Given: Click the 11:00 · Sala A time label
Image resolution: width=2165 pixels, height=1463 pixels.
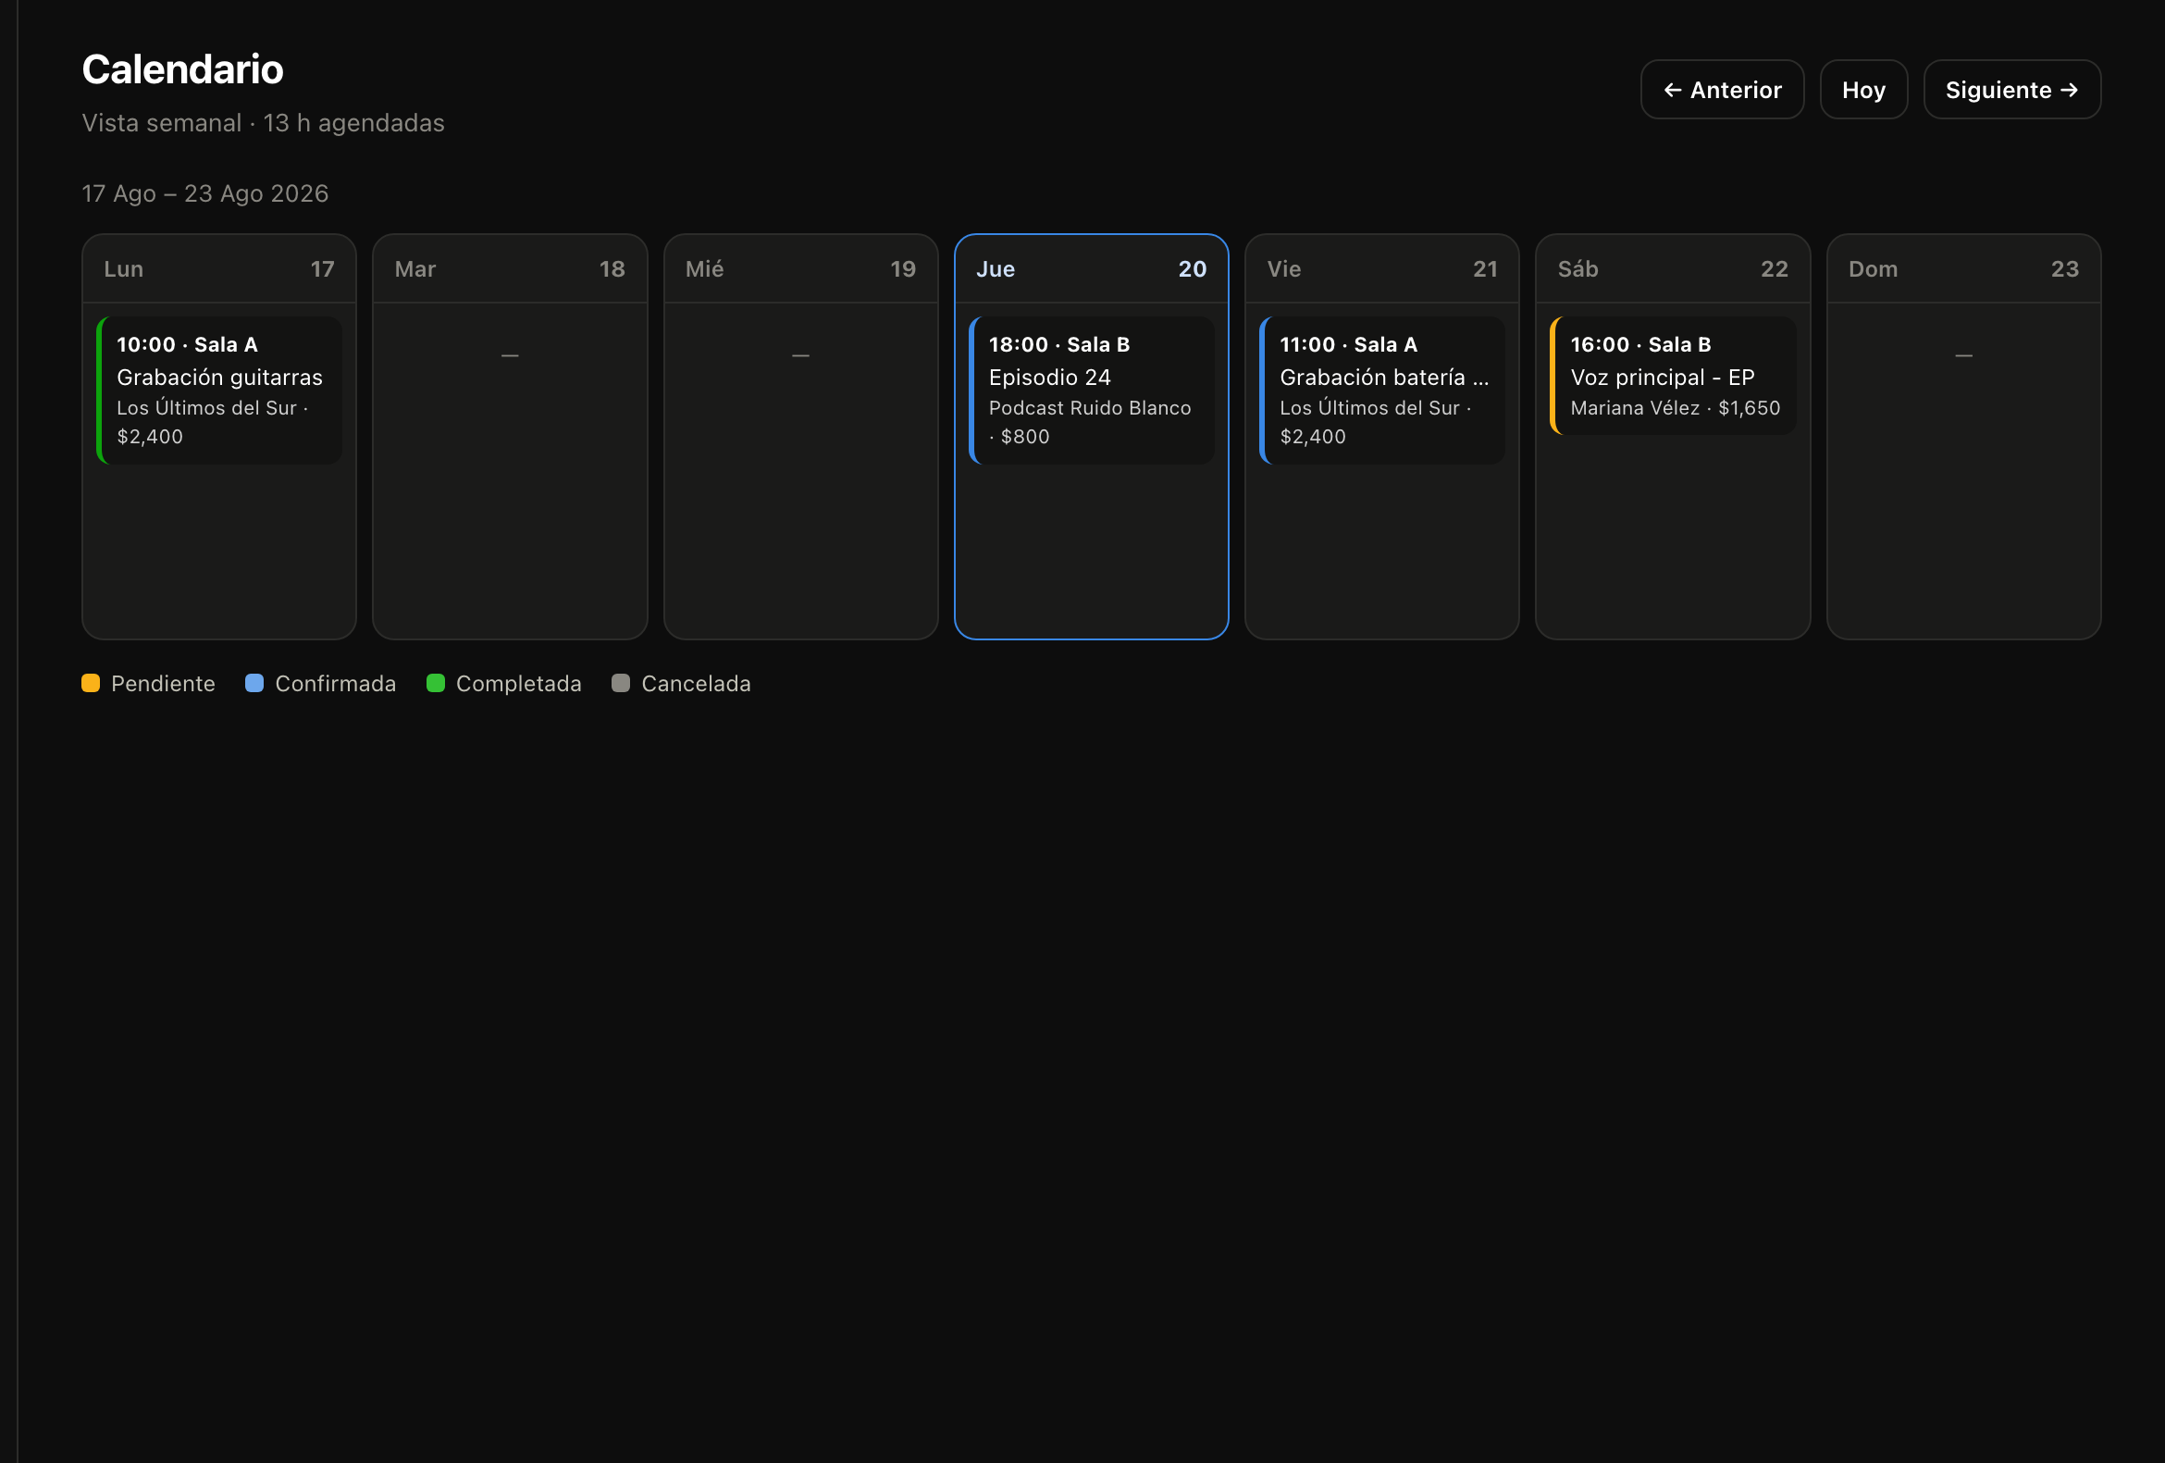Looking at the screenshot, I should click(x=1348, y=344).
